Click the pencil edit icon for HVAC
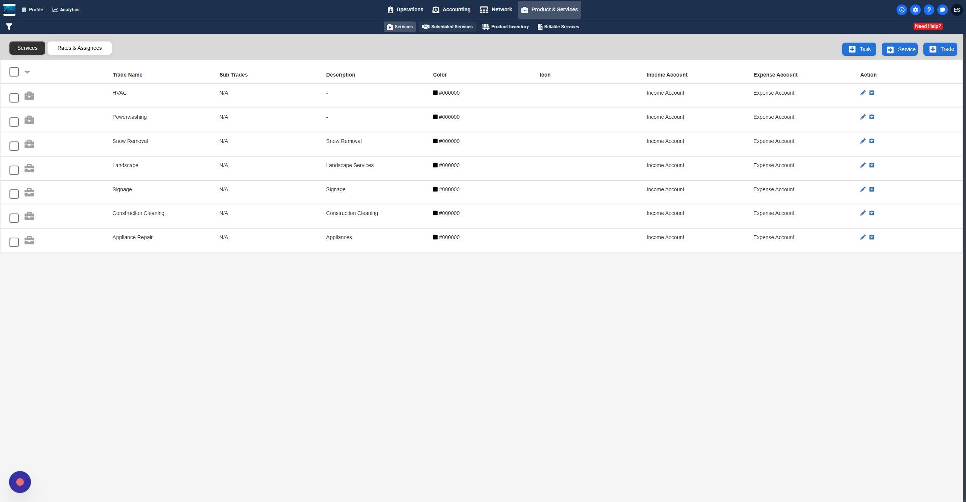Image resolution: width=966 pixels, height=502 pixels. 863,93
